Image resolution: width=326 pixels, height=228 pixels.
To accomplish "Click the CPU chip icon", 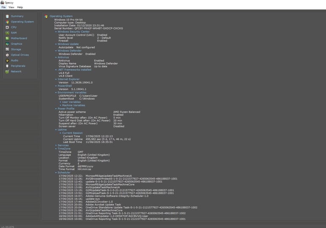I will (7, 27).
